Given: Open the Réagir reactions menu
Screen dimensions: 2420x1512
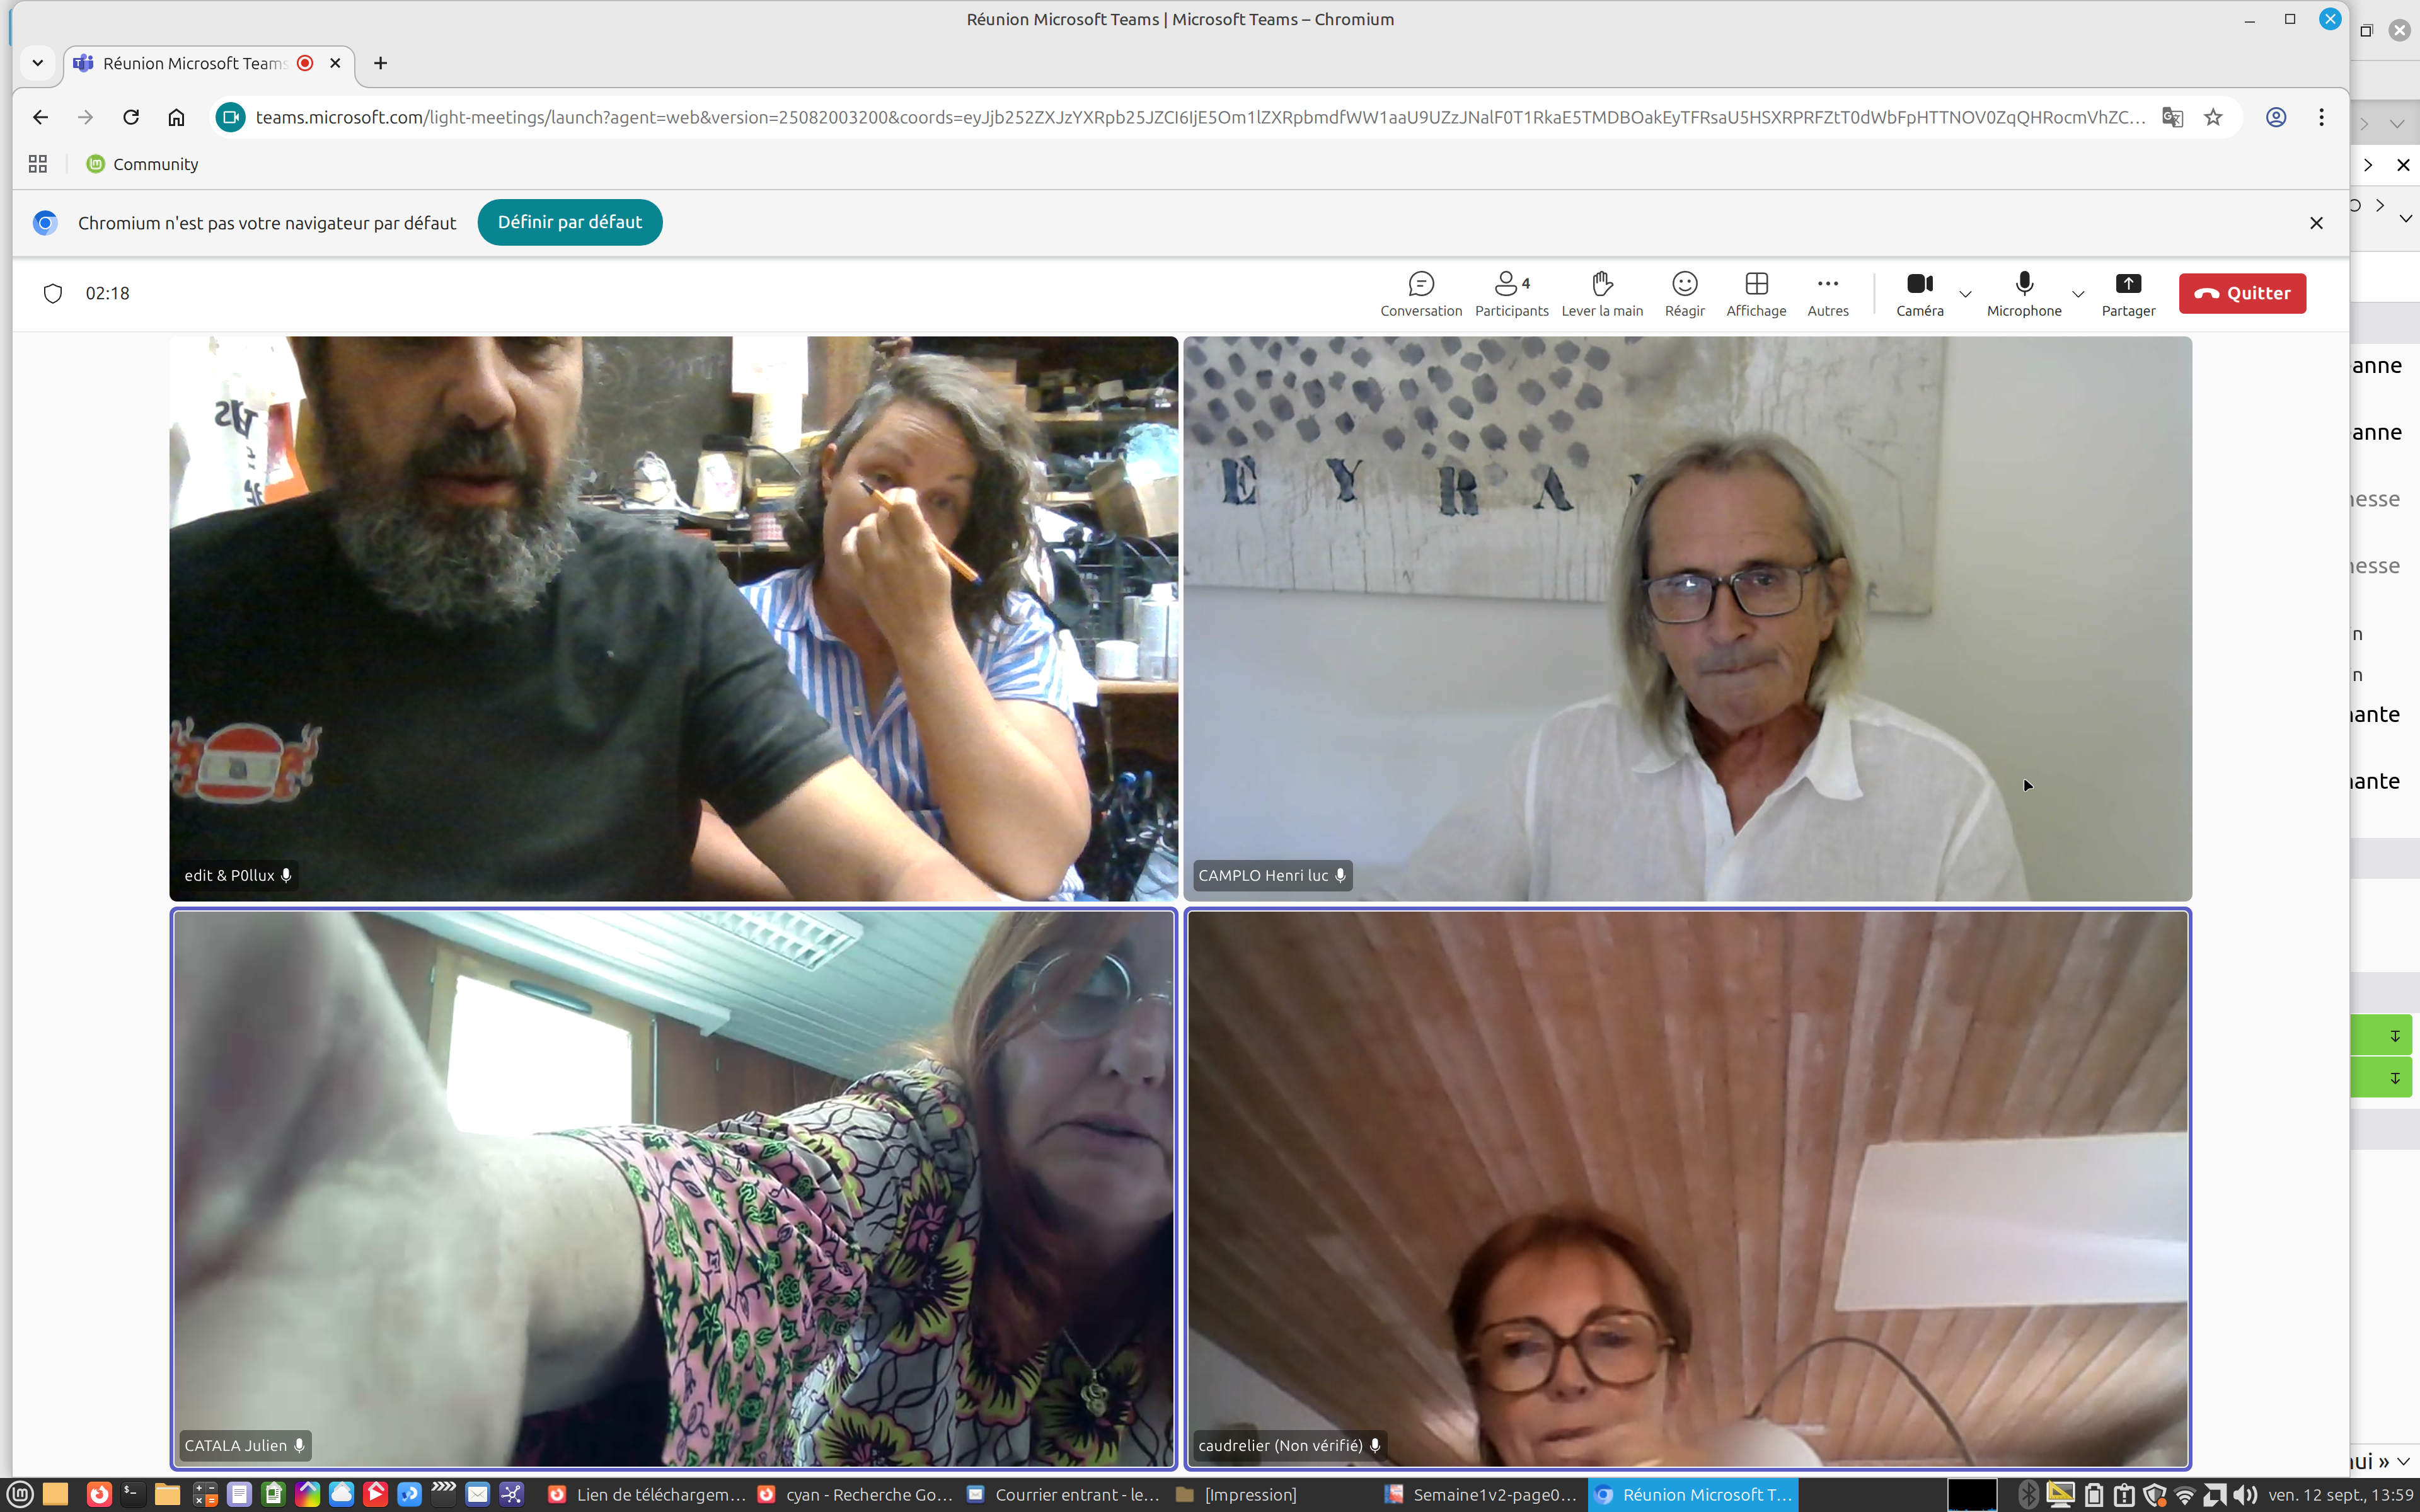Looking at the screenshot, I should pos(1684,294).
